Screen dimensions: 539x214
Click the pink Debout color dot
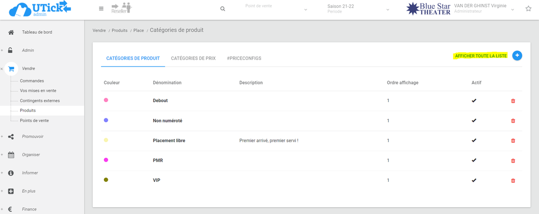[x=106, y=100]
